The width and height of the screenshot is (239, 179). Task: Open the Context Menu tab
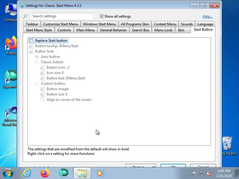(165, 24)
